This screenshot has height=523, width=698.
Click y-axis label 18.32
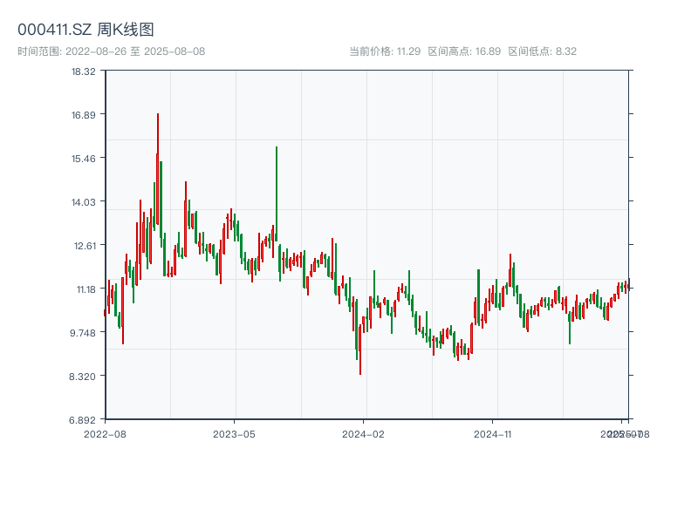pos(83,71)
